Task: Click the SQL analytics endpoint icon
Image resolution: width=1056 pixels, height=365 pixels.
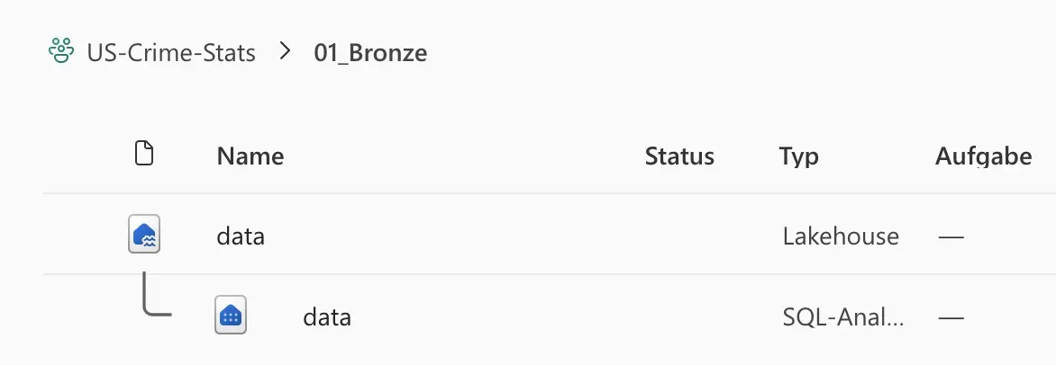Action: (x=231, y=316)
